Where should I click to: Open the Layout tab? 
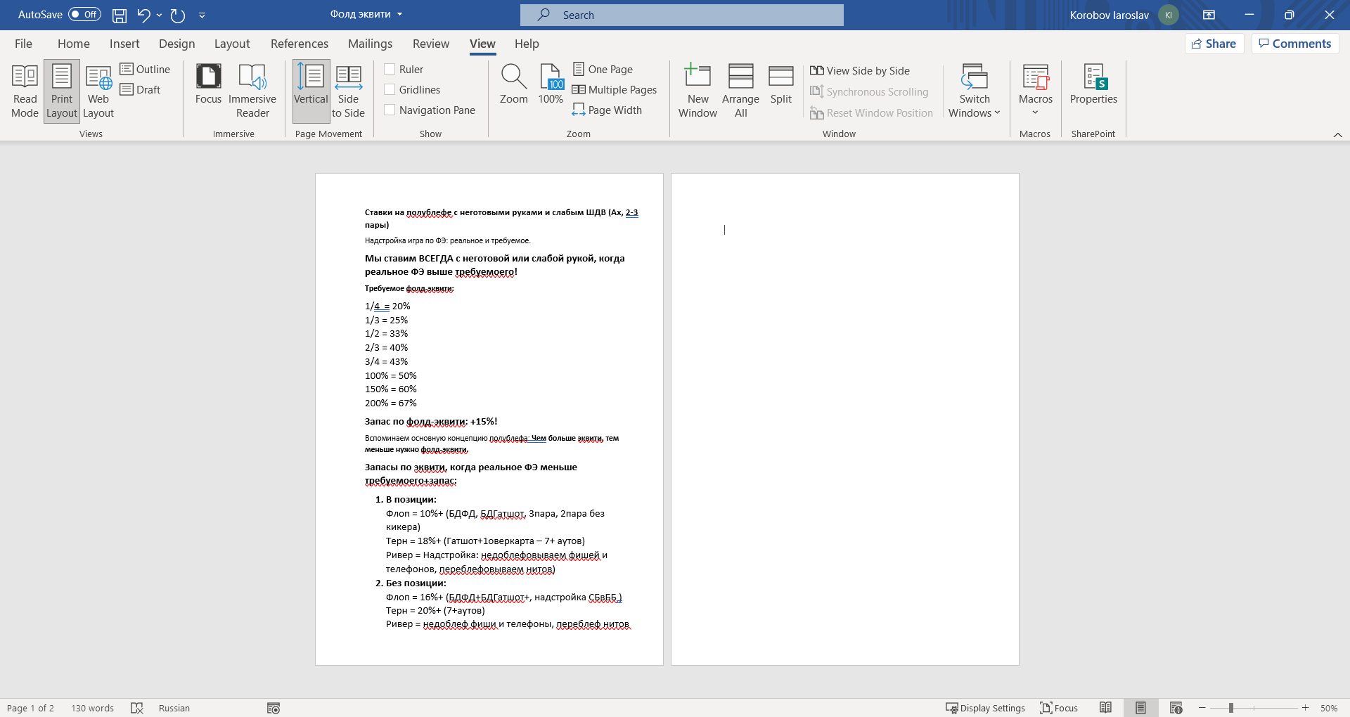coord(232,44)
